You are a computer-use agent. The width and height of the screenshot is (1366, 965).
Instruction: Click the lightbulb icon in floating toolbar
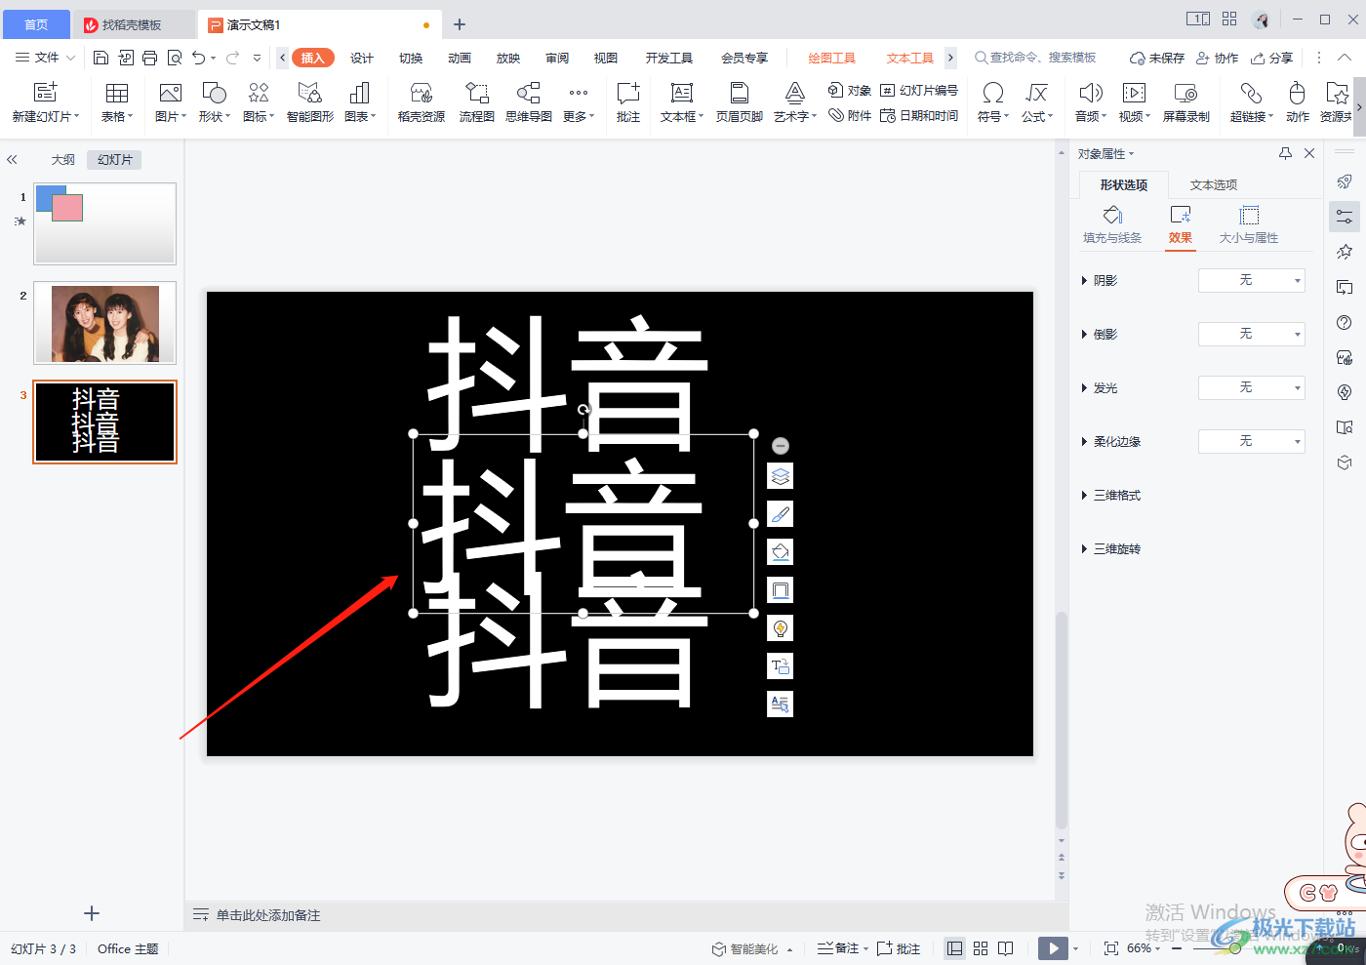(780, 628)
